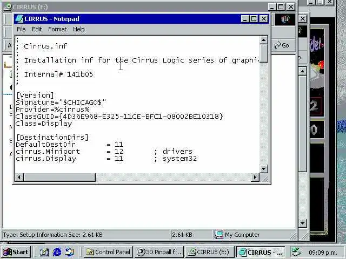Click the Provider=%cirrus% line
The height and width of the screenshot is (259, 346).
tap(52, 110)
